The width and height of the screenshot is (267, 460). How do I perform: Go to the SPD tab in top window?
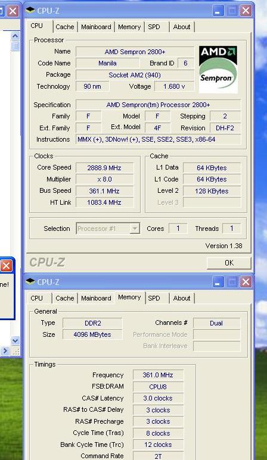(154, 27)
